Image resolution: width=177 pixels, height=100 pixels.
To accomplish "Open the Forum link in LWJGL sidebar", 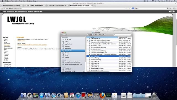I will click(6, 51).
